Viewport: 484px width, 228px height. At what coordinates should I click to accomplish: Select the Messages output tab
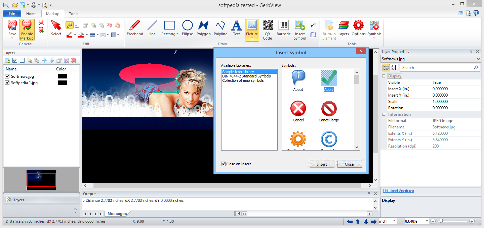coord(117,214)
